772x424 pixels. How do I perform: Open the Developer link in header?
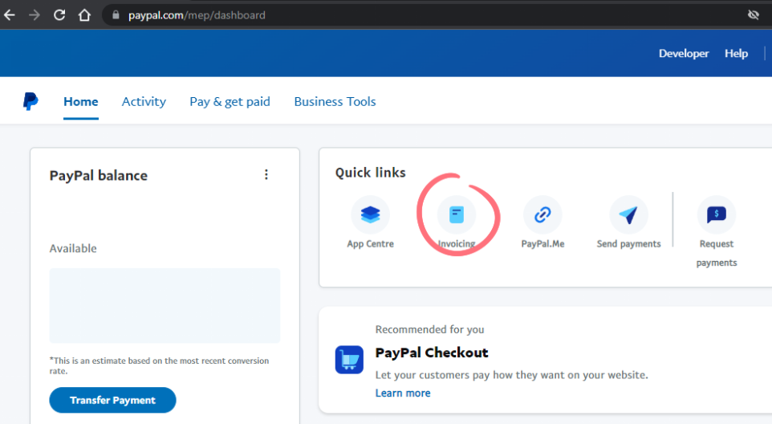pos(684,53)
